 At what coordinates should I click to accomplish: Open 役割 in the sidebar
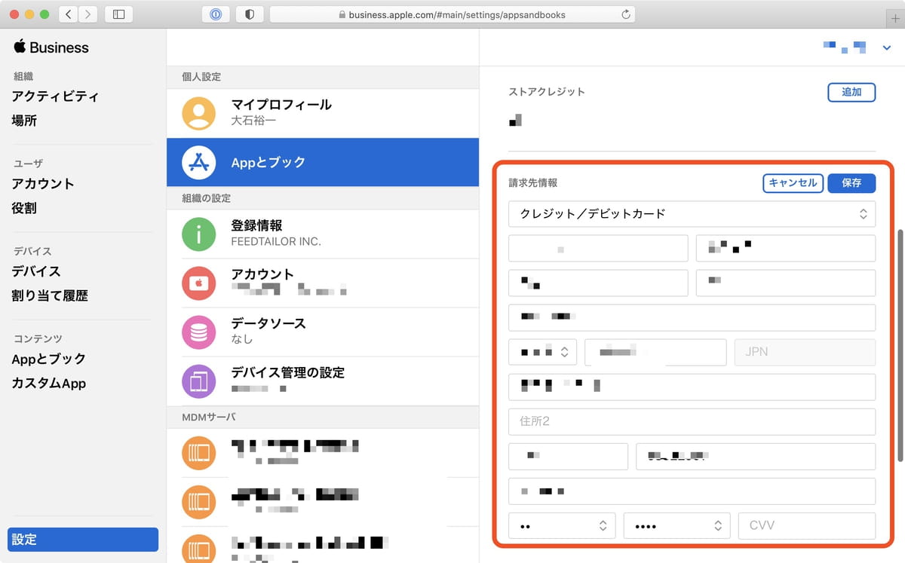(24, 208)
